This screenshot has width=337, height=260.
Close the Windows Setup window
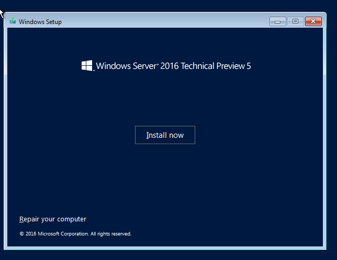[x=313, y=21]
